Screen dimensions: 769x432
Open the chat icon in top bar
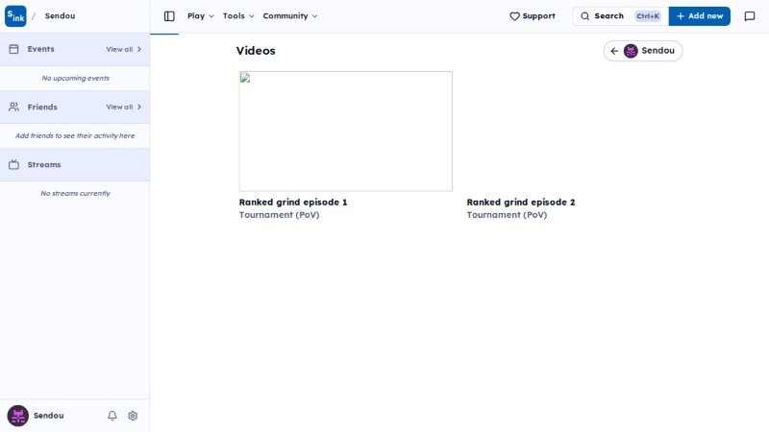pos(750,16)
